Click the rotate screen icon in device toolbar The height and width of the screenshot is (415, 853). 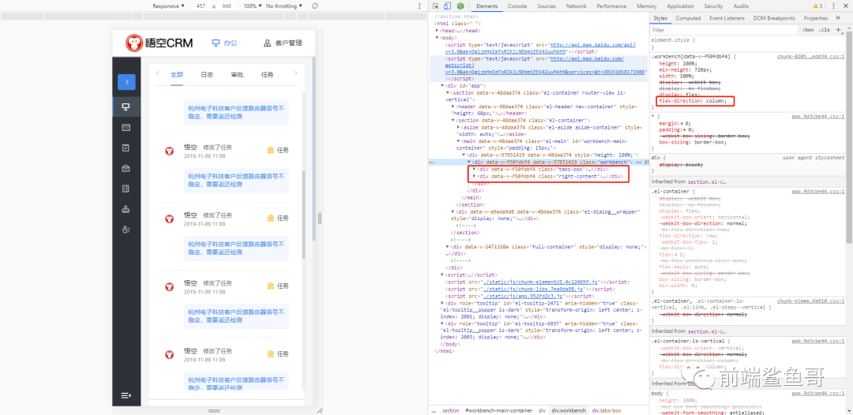315,6
